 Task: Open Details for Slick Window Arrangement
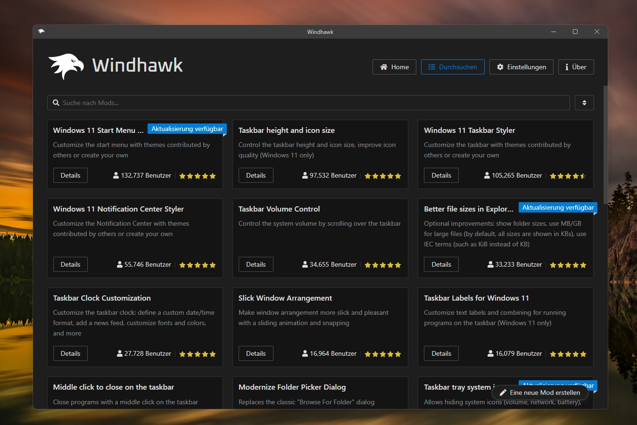(x=256, y=353)
